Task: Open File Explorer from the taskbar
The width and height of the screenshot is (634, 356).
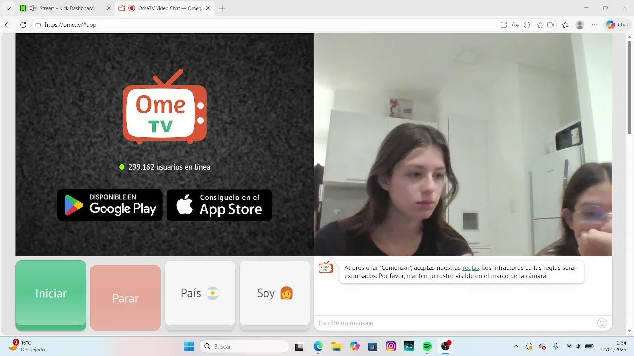Action: point(336,347)
